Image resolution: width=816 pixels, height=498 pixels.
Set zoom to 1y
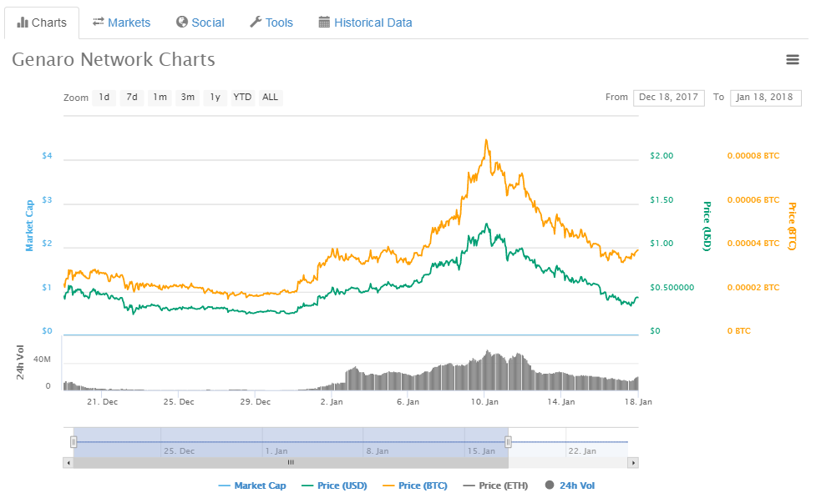pyautogui.click(x=215, y=98)
